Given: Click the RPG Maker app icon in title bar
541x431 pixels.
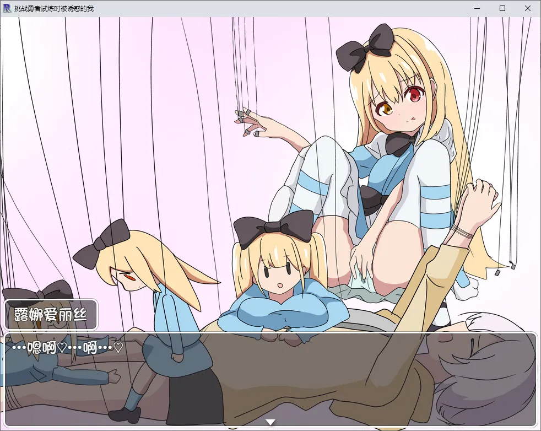Looking at the screenshot, I should point(7,8).
